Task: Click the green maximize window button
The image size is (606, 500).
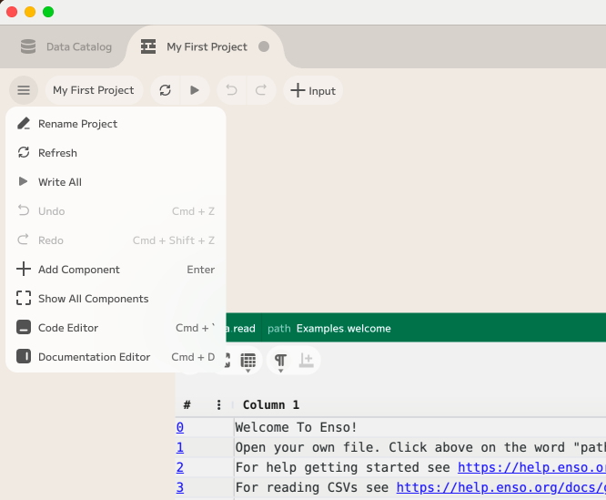Action: tap(48, 12)
